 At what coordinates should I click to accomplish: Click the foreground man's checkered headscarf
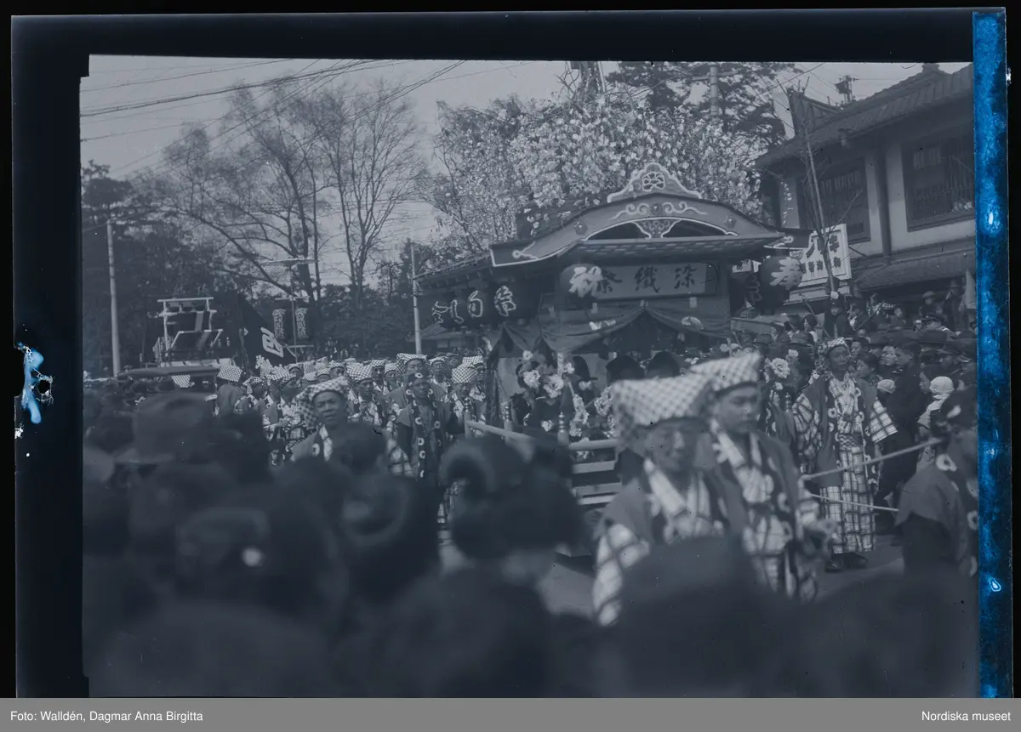pyautogui.click(x=659, y=398)
